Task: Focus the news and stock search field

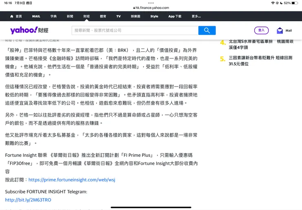Action: pos(135,31)
